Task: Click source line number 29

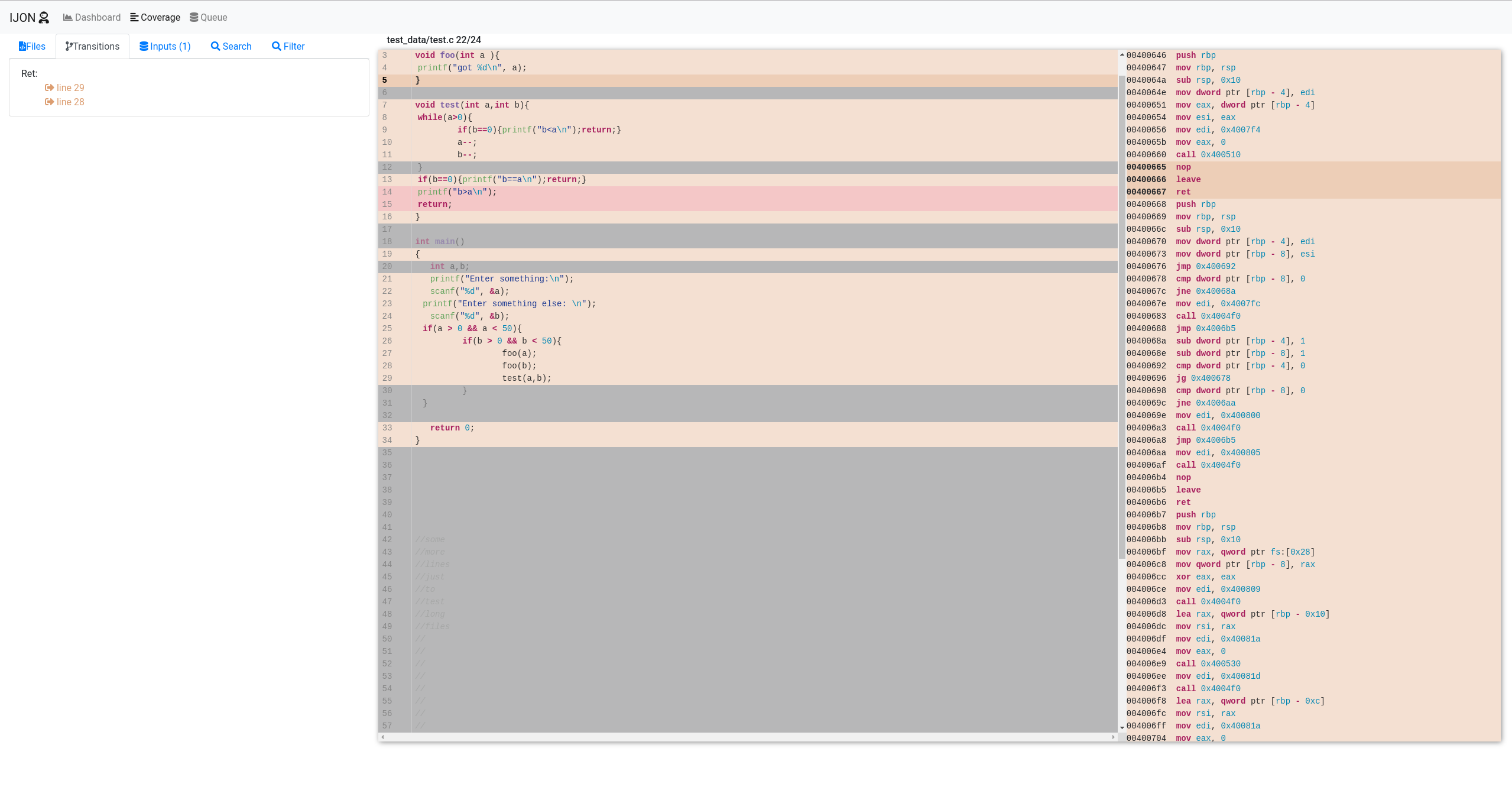Action: 387,378
